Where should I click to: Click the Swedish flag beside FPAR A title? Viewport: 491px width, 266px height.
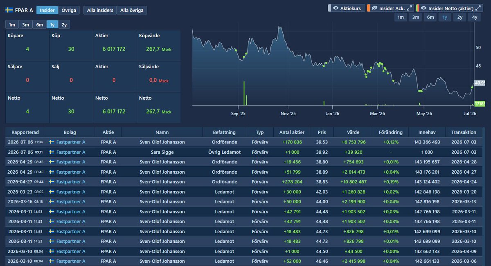click(x=9, y=10)
